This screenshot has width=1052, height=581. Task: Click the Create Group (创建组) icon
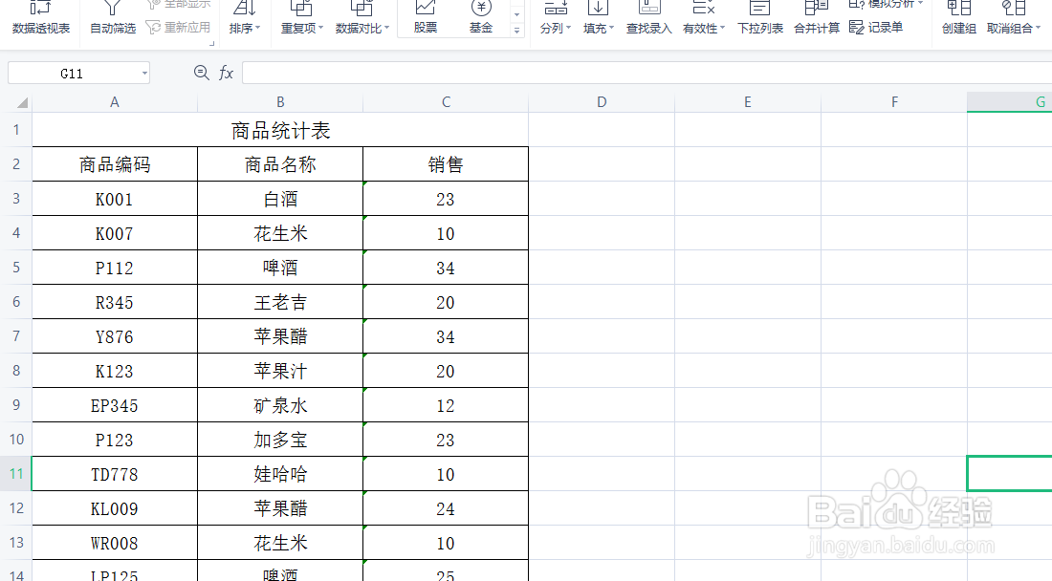coord(957,19)
